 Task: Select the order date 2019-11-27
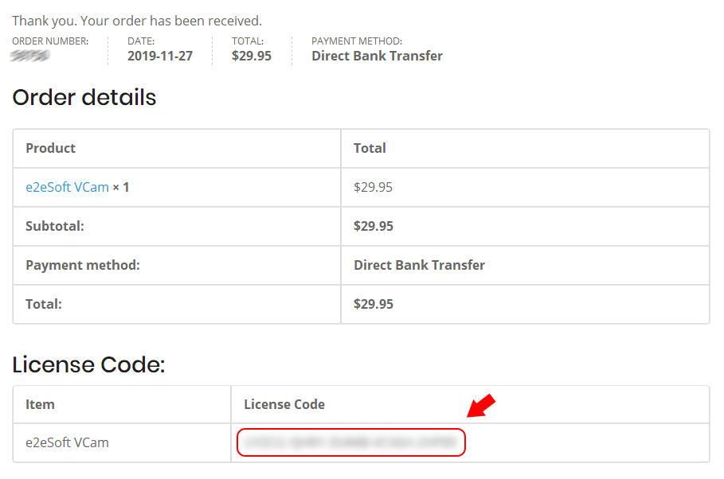(160, 56)
